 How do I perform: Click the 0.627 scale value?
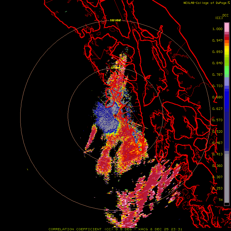[217, 109]
